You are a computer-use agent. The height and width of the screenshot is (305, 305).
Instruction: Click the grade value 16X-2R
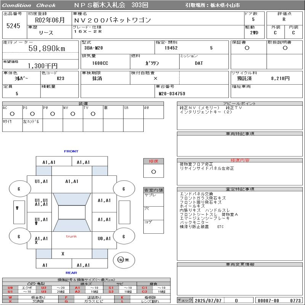88,32
